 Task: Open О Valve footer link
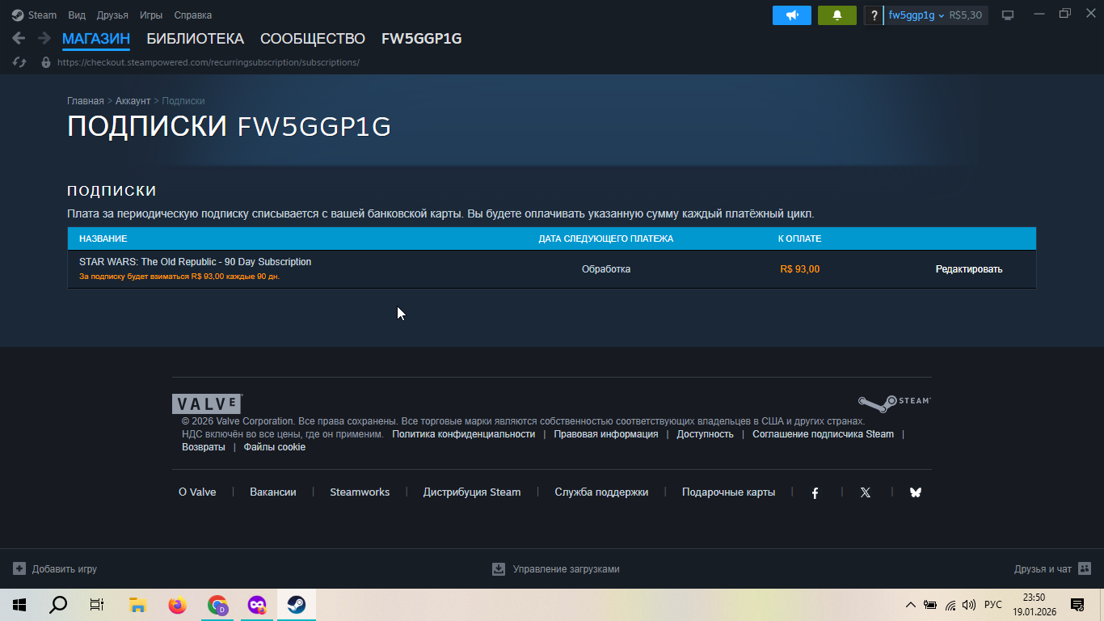pos(197,492)
